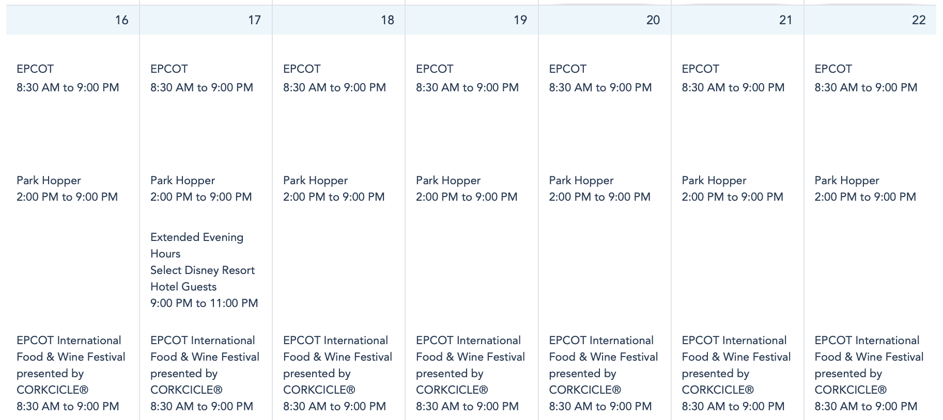Screen dimensions: 943x420
Task: Click EPCOT 8:30 AM hours on day 19
Action: pos(467,88)
